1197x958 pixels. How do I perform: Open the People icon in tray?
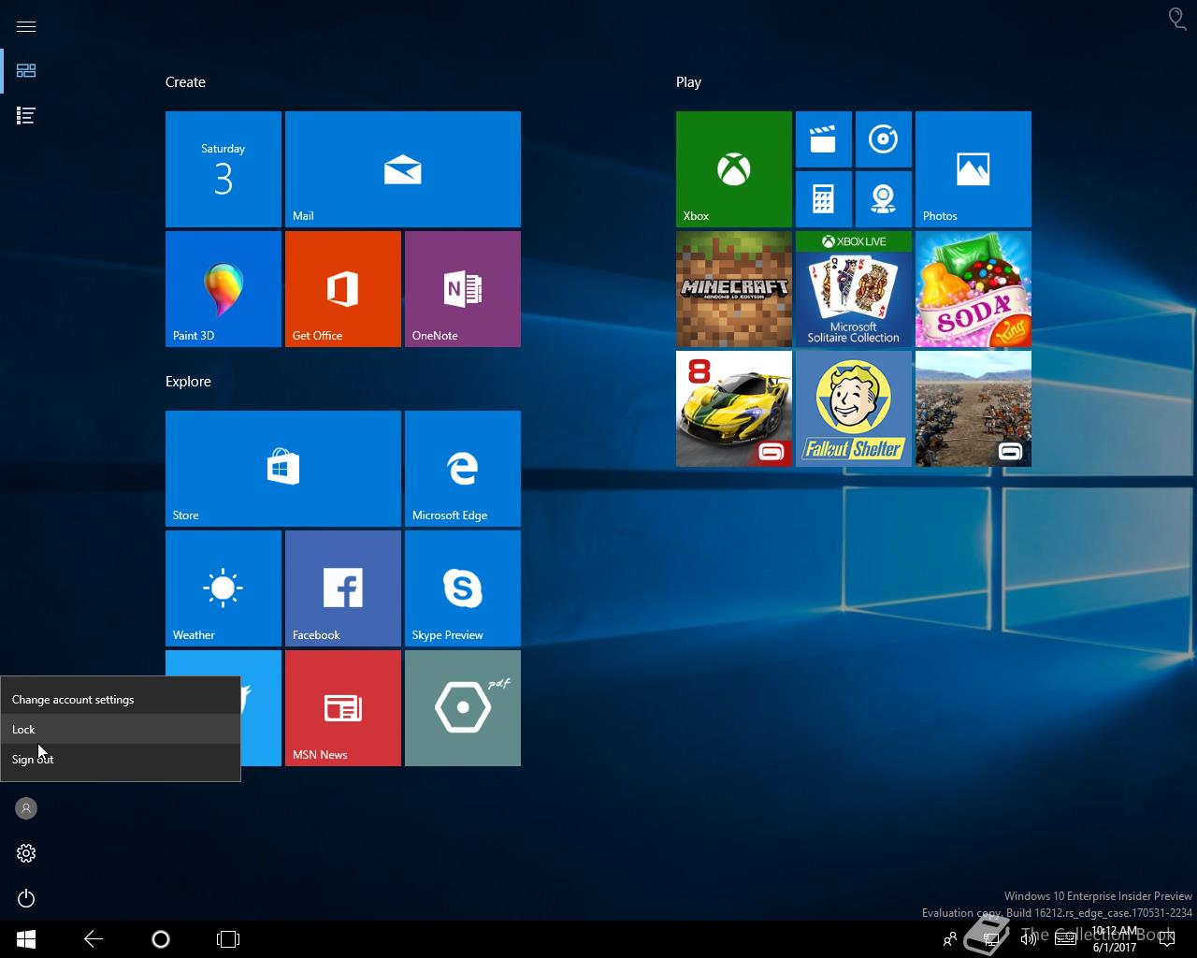950,939
